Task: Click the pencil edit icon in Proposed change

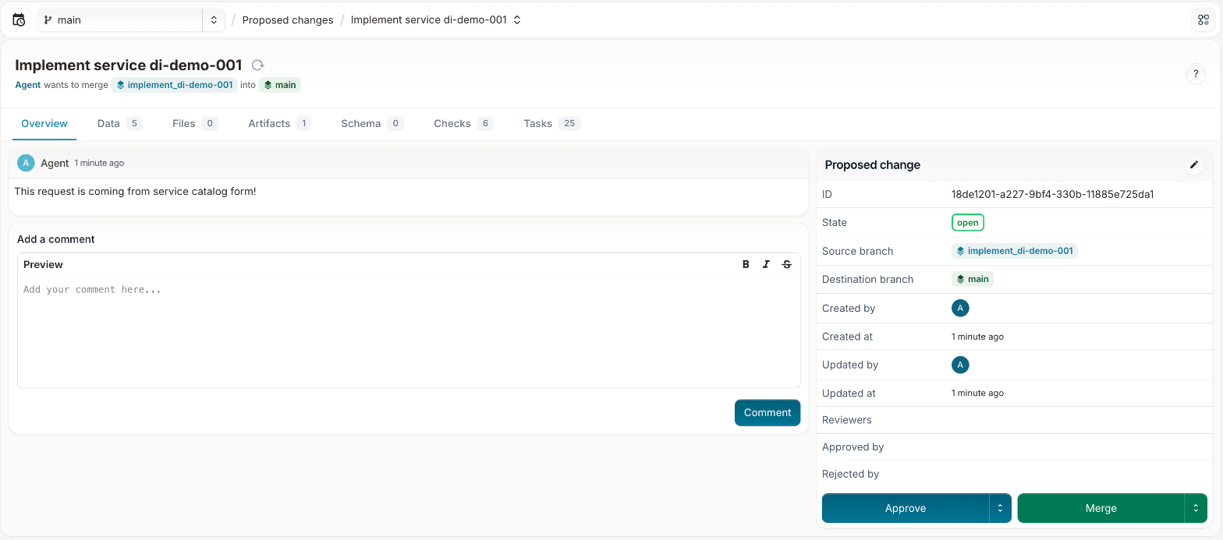Action: pyautogui.click(x=1193, y=164)
